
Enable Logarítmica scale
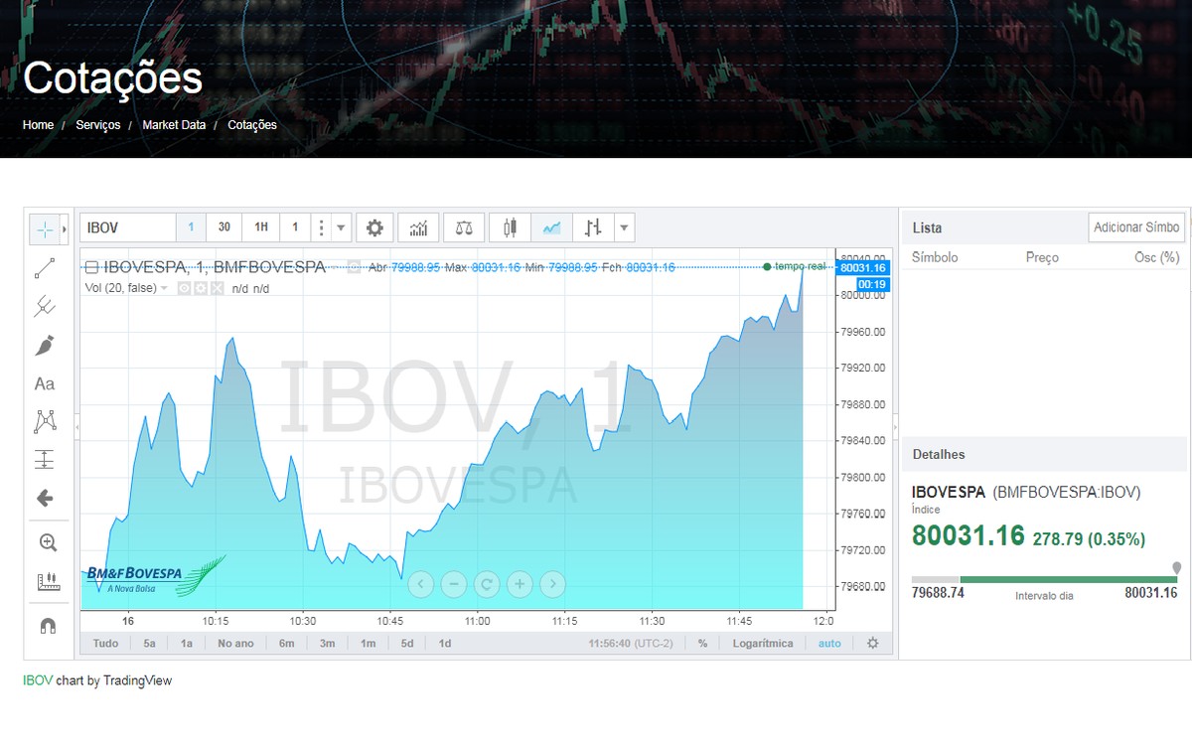tap(765, 643)
